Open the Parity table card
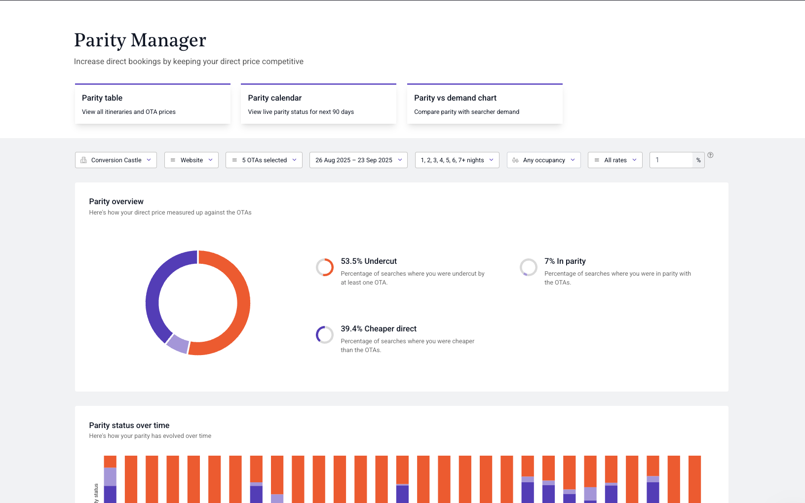The width and height of the screenshot is (805, 503). click(153, 104)
